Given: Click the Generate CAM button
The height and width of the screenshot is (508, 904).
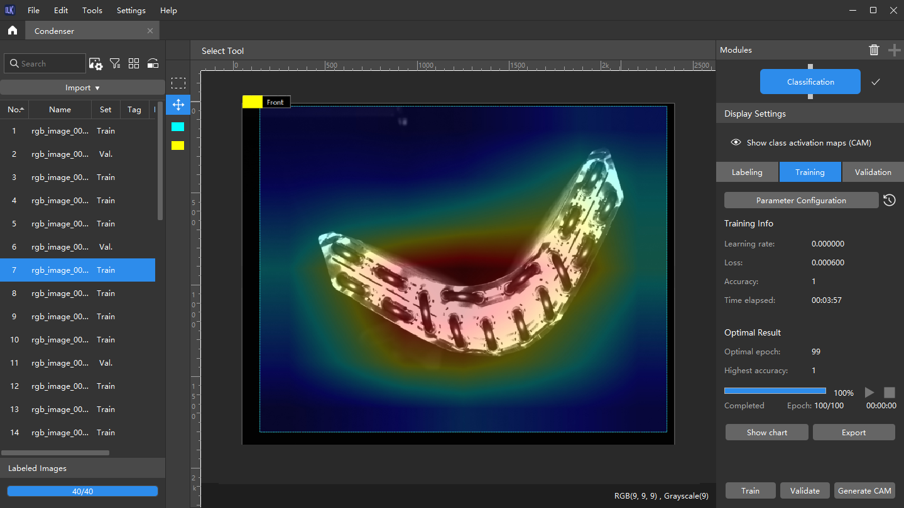Looking at the screenshot, I should tap(864, 490).
